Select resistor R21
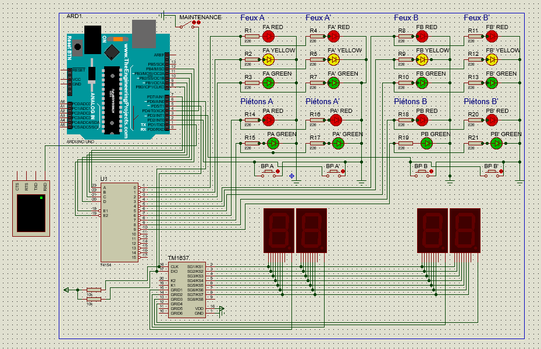541x349 pixels. click(x=475, y=144)
